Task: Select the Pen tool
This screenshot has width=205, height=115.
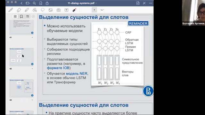Action: (11, 10)
